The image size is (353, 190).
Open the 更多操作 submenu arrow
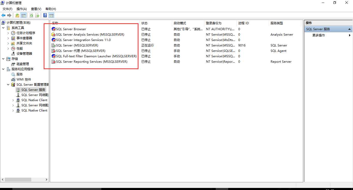[x=350, y=35]
